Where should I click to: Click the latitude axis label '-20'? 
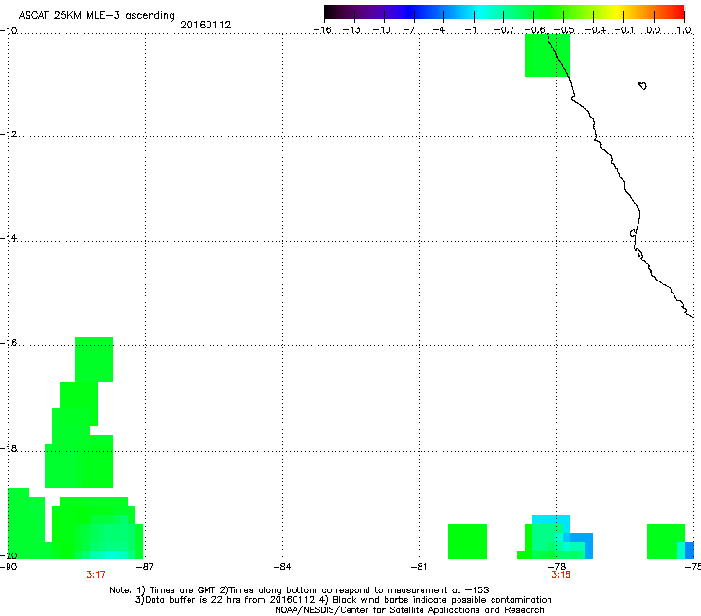coord(9,555)
